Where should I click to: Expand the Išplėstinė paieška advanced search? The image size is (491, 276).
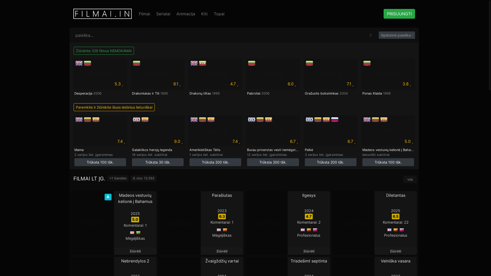397,35
